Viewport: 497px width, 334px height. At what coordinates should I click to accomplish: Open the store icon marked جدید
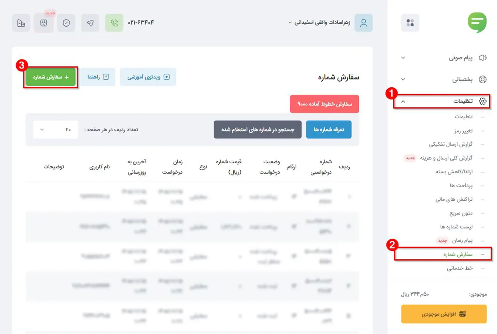(x=43, y=23)
